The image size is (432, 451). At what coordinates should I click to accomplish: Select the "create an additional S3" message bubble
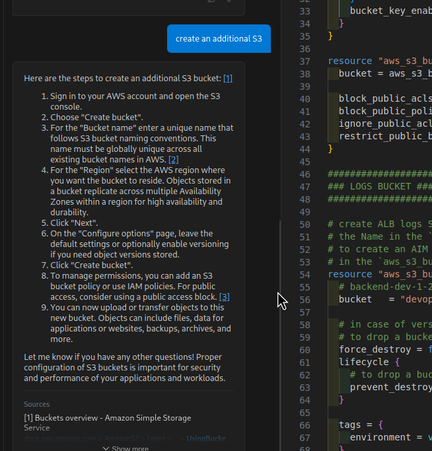pyautogui.click(x=219, y=39)
